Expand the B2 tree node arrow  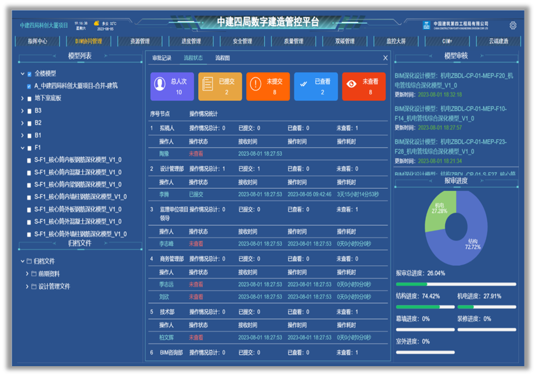[x=23, y=123]
